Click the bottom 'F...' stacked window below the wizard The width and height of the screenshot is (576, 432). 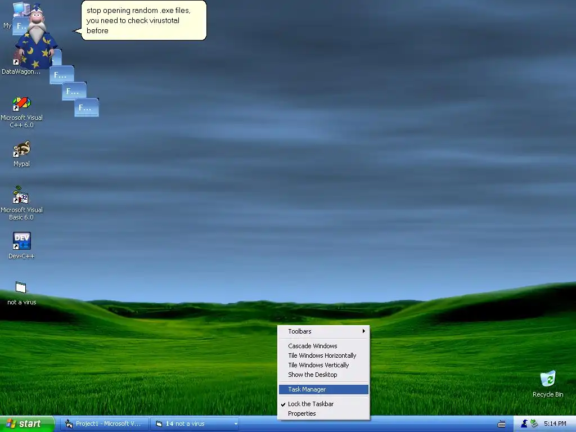coord(87,107)
